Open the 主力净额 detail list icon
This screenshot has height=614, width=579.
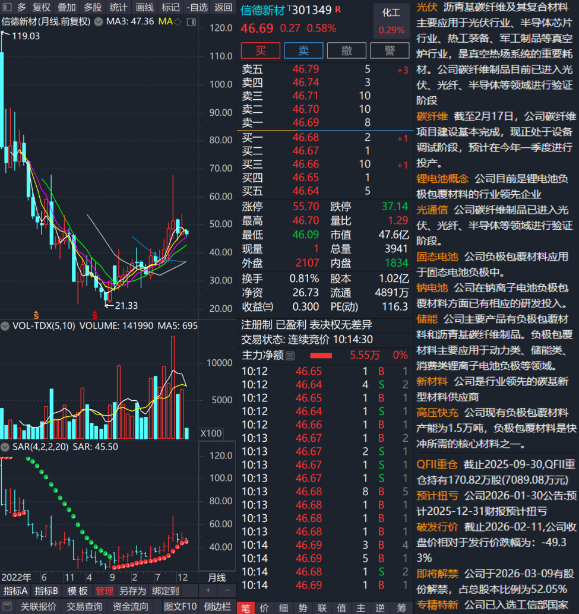point(290,356)
